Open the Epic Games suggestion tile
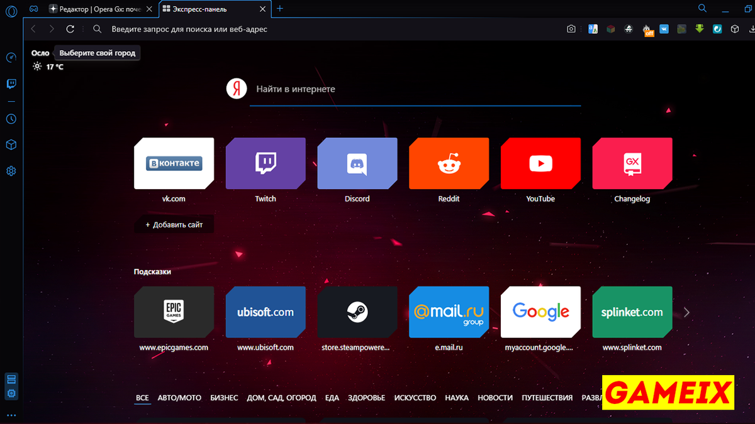755x424 pixels. (174, 312)
